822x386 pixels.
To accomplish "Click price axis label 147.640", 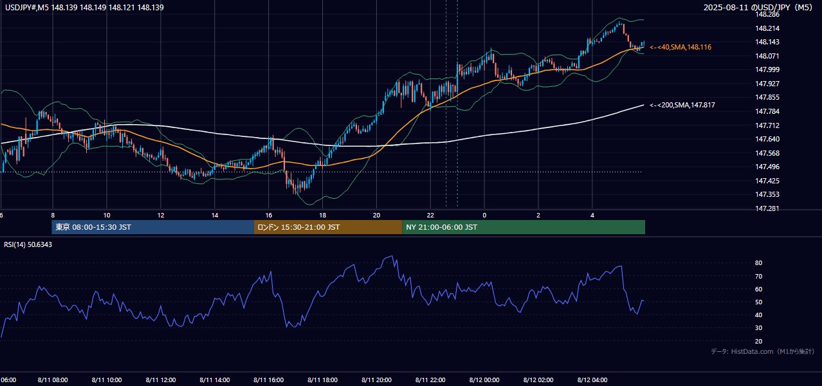I will point(767,139).
